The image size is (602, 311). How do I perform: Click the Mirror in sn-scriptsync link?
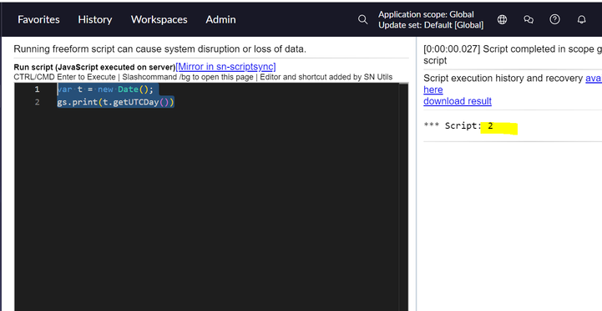[225, 67]
